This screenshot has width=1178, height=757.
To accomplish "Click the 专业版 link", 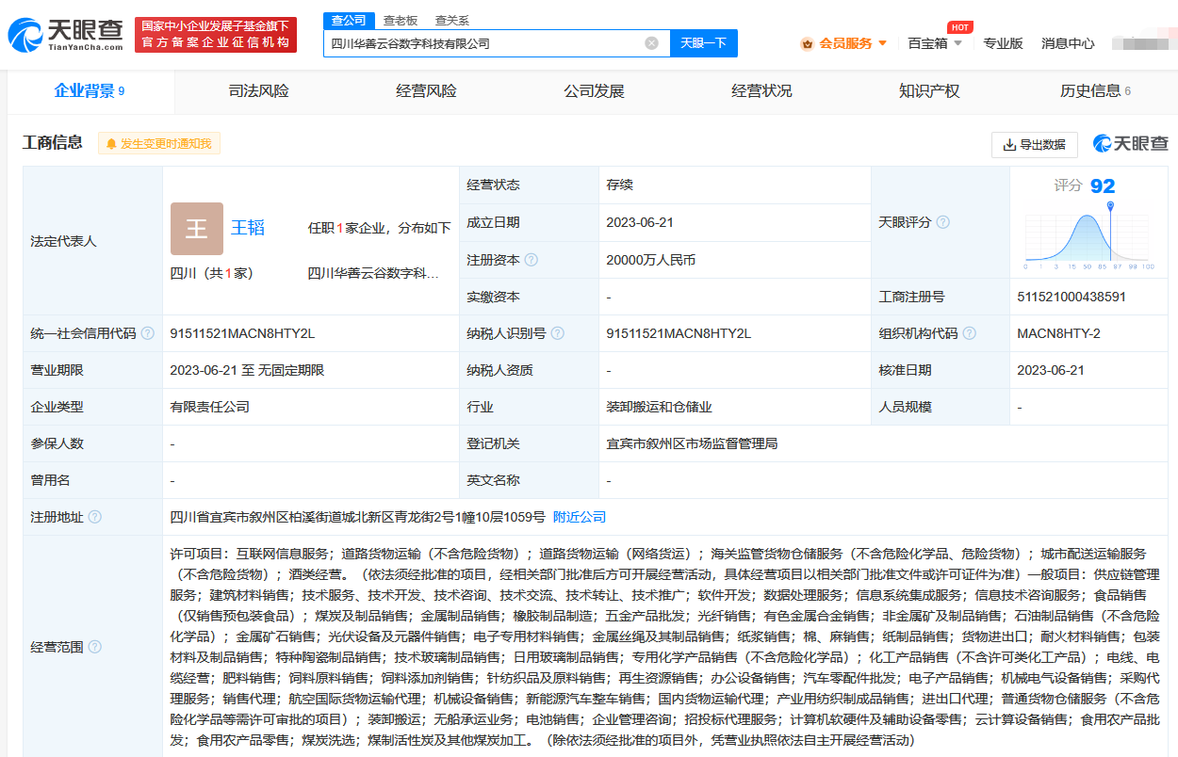I will [1003, 43].
